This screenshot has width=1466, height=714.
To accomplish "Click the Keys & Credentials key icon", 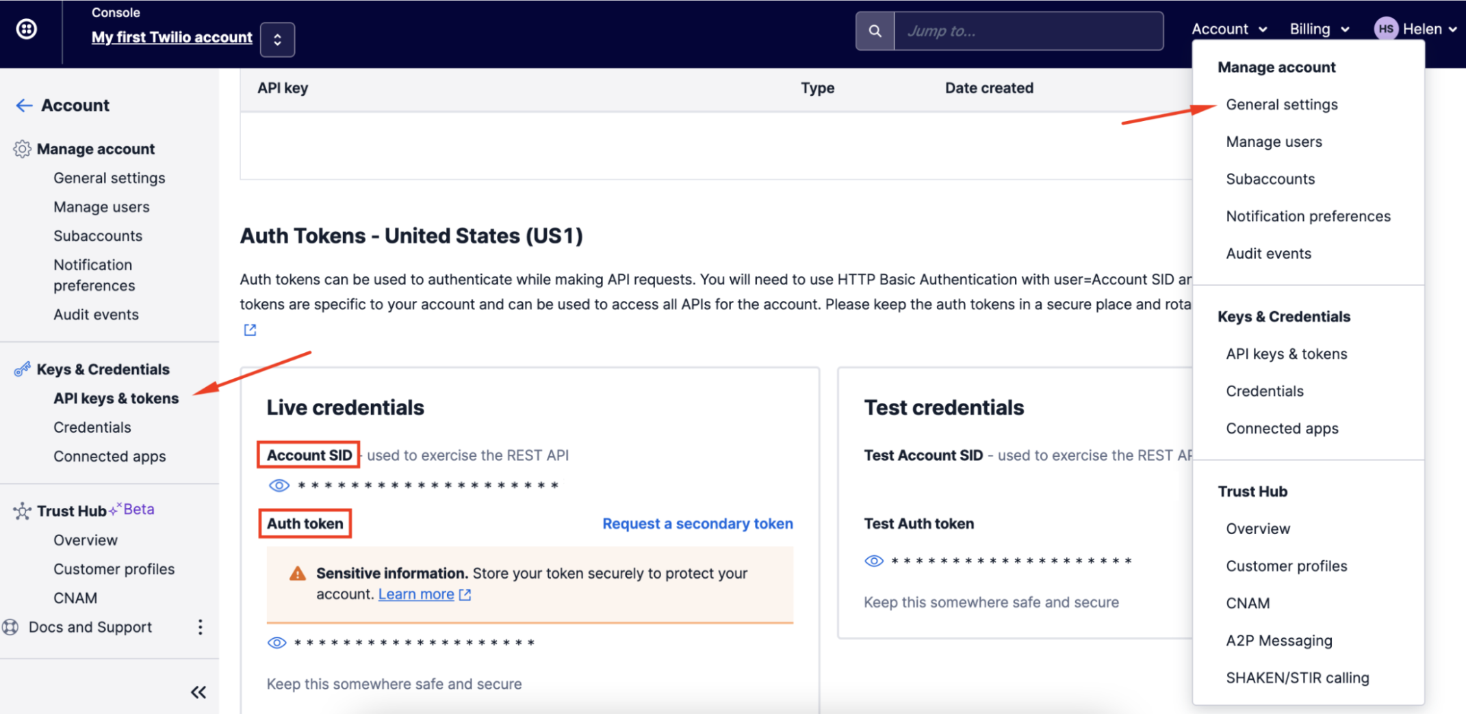I will (x=22, y=369).
